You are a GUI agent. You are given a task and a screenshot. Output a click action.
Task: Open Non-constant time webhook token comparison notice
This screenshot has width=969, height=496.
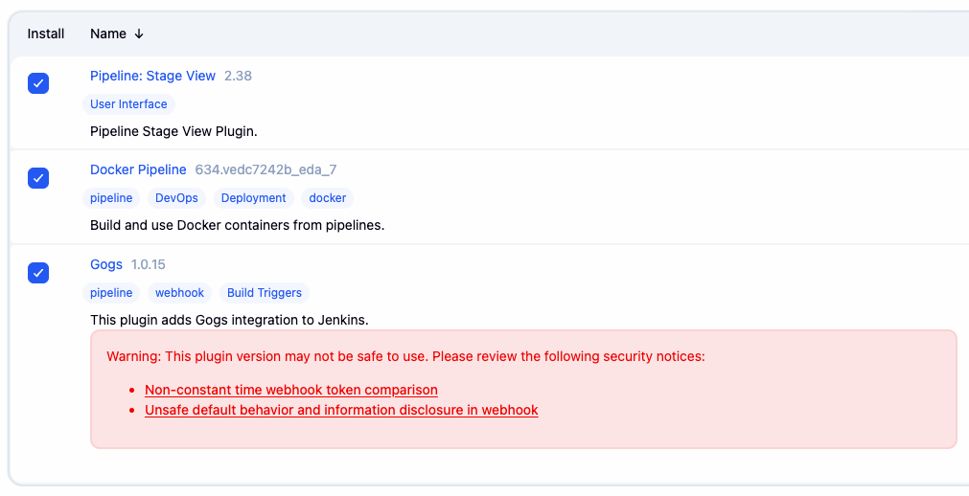pos(291,390)
